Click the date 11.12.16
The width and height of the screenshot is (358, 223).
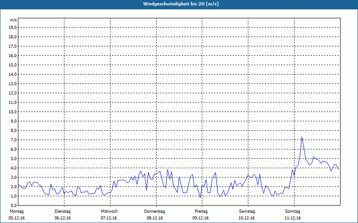click(x=293, y=218)
